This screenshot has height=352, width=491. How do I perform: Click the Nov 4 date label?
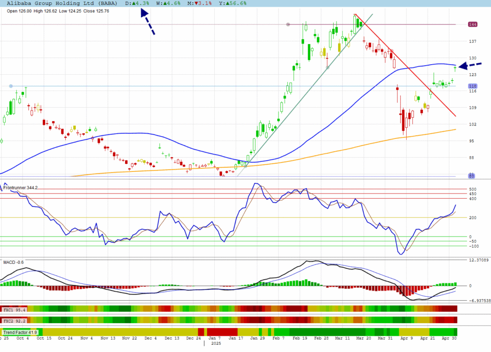(86, 338)
